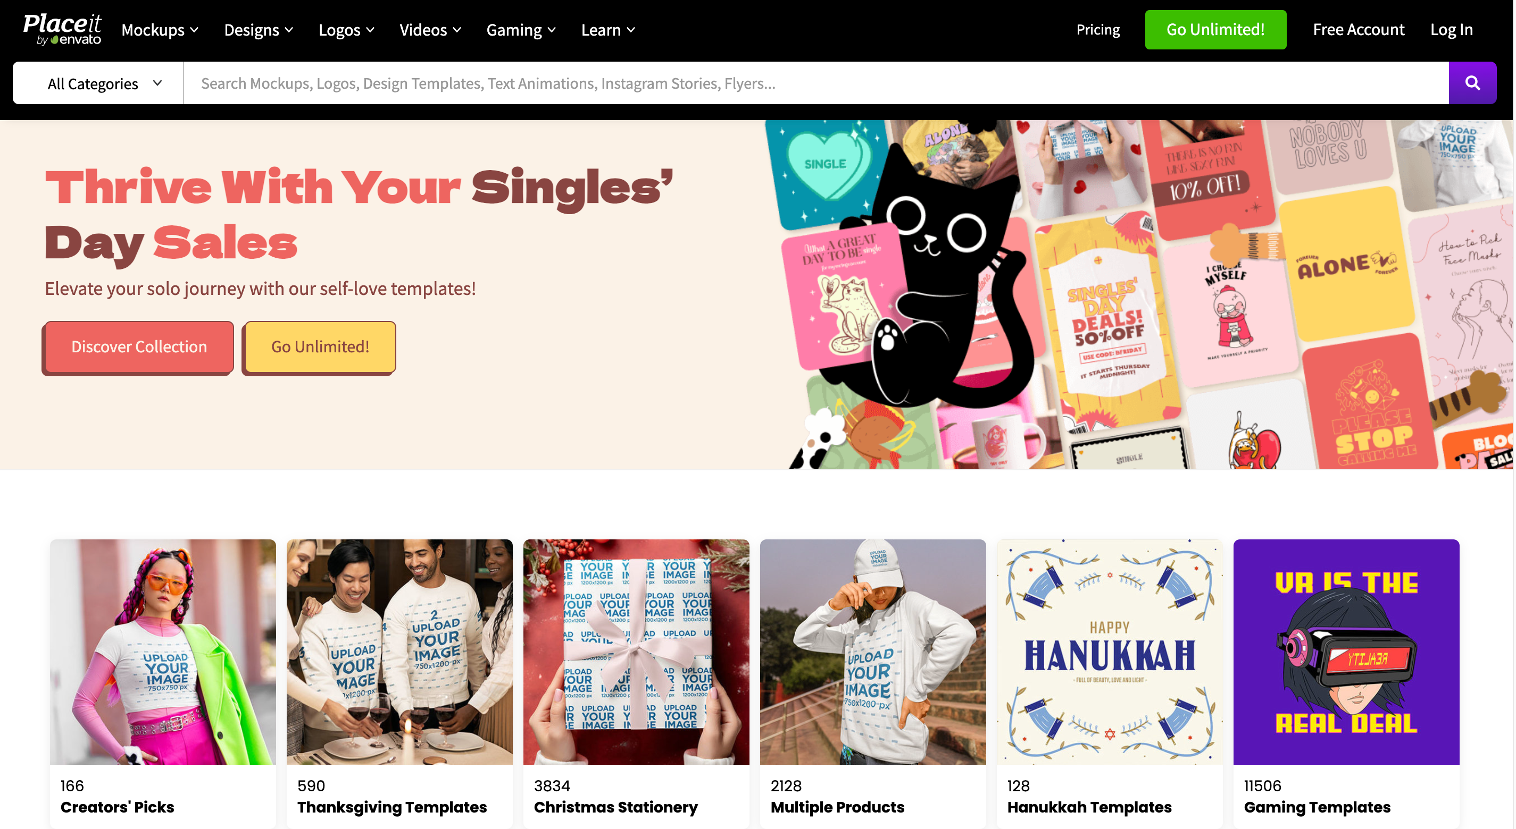This screenshot has width=1516, height=829.
Task: Open the Mockups dropdown menu
Action: click(160, 29)
